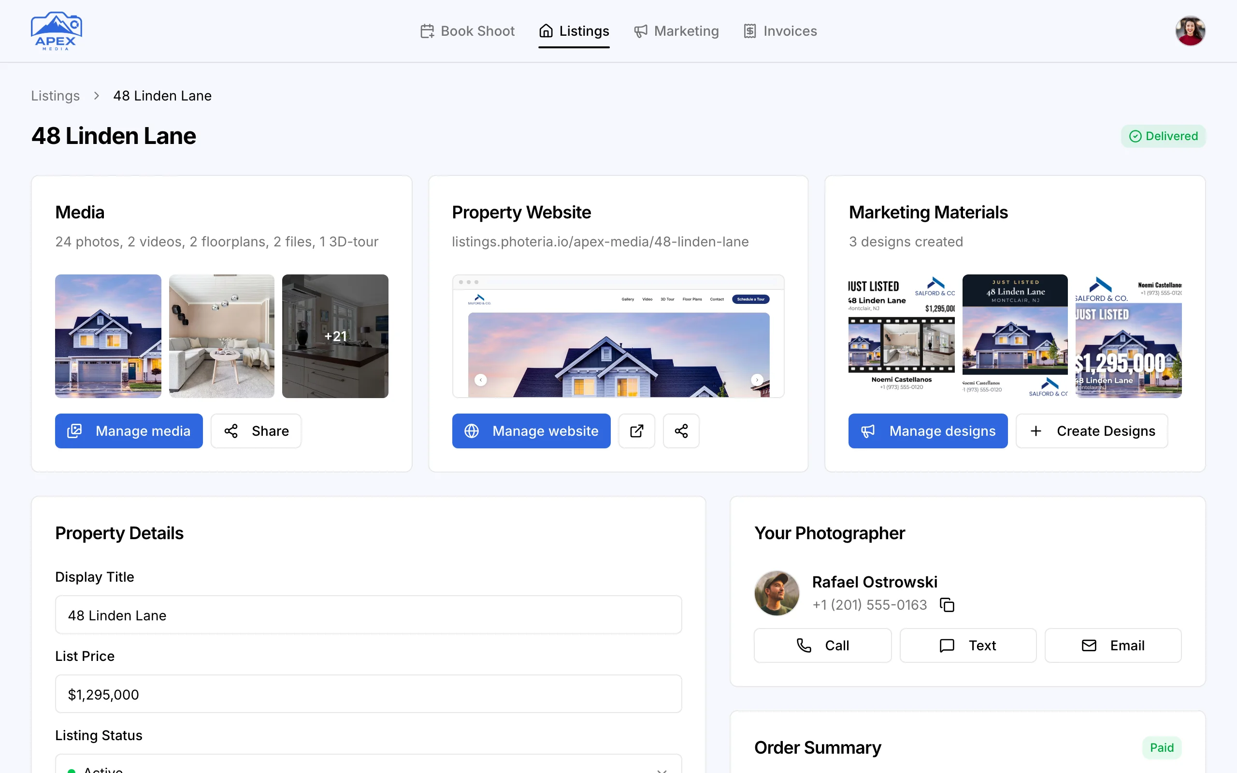Click the Delivered status badge
The height and width of the screenshot is (773, 1237).
1163,136
